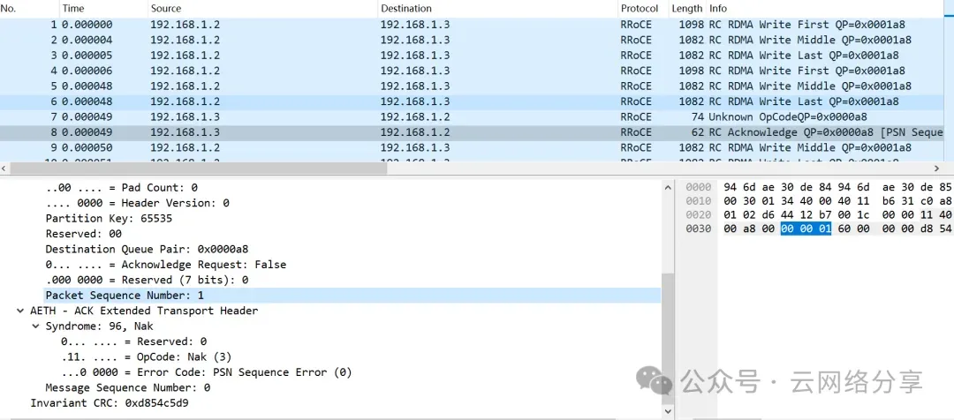Click highlighted hex bytes 00 00 01
The width and height of the screenshot is (954, 420).
(x=805, y=229)
